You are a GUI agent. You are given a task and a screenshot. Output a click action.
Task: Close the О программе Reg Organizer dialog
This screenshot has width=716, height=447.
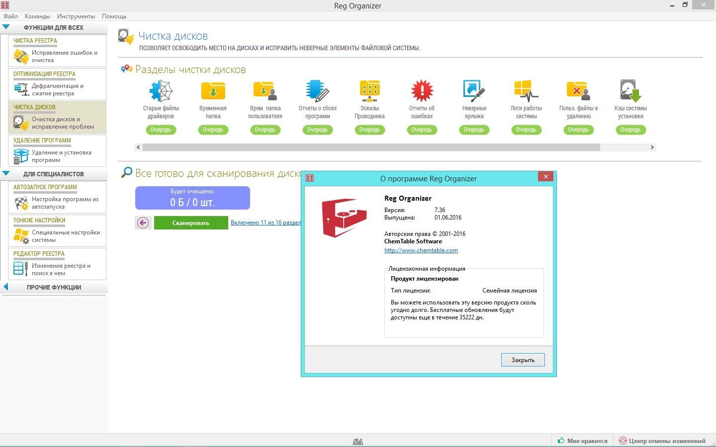(545, 176)
